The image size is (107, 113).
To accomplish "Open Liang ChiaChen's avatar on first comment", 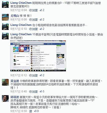I will [x=5, y=5].
